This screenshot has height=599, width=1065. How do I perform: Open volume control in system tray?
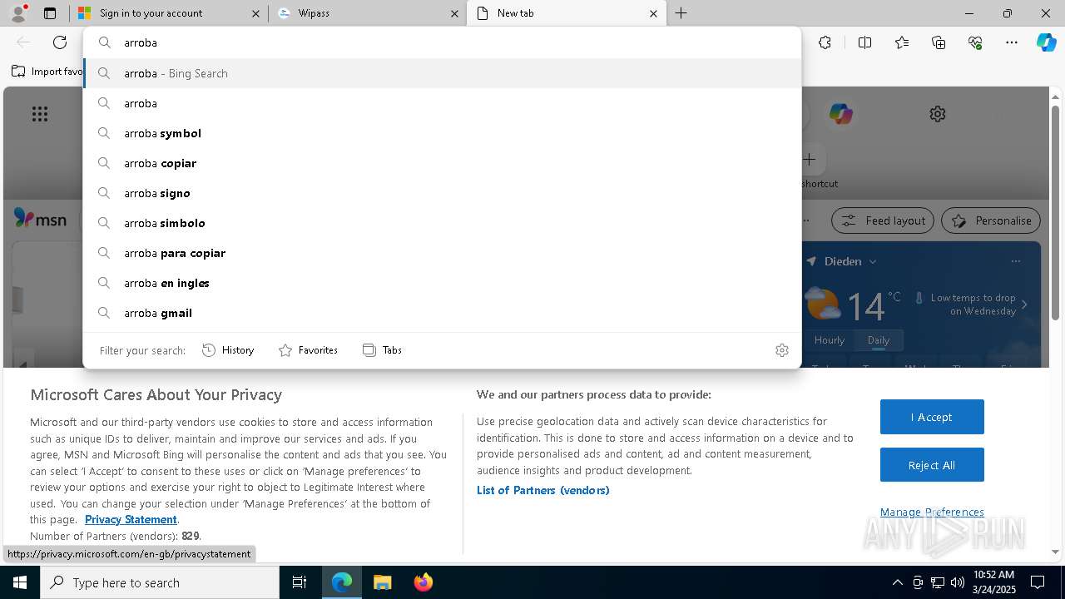pos(958,582)
